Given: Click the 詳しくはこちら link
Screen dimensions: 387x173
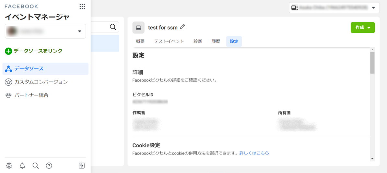Looking at the screenshot, I should 254,153.
